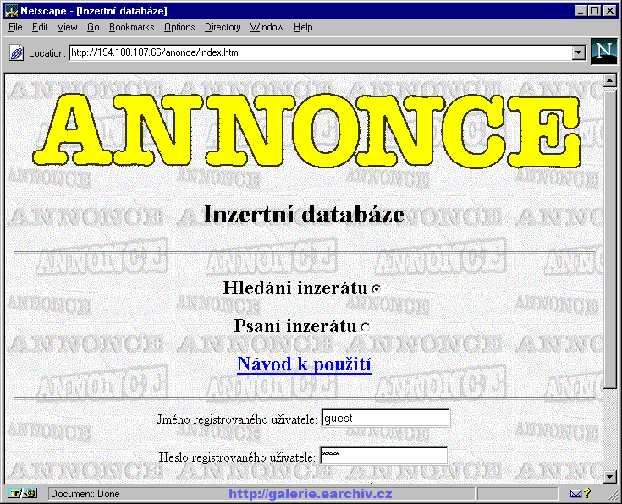Click the Inzertní databáze heading
The width and height of the screenshot is (622, 504).
(x=304, y=214)
